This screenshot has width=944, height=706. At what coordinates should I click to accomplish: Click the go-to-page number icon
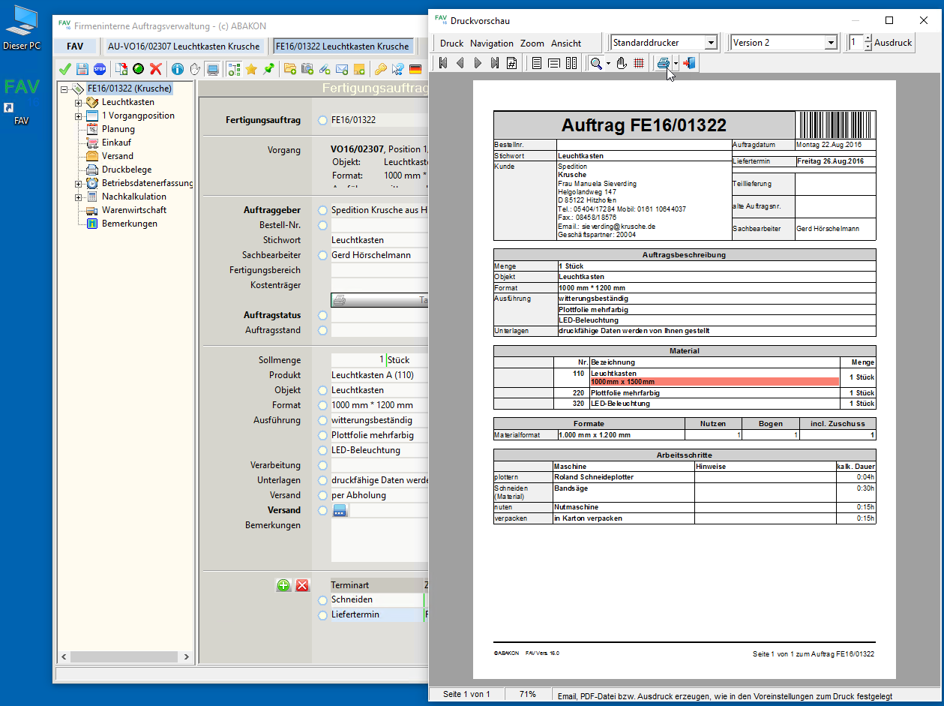coord(512,63)
